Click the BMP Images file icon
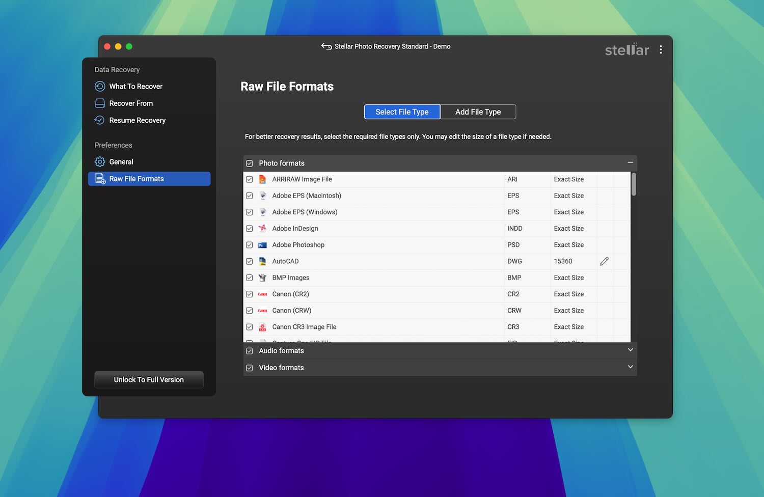The height and width of the screenshot is (497, 764). coord(262,278)
